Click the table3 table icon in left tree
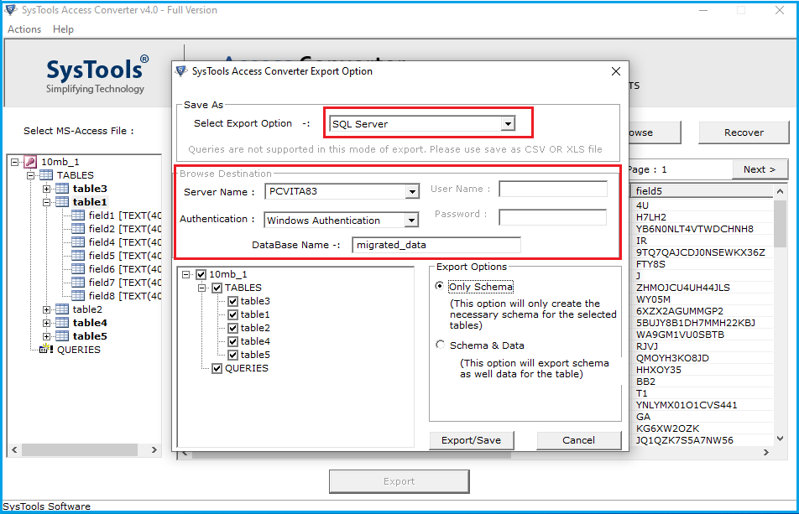The width and height of the screenshot is (799, 514). 63,189
